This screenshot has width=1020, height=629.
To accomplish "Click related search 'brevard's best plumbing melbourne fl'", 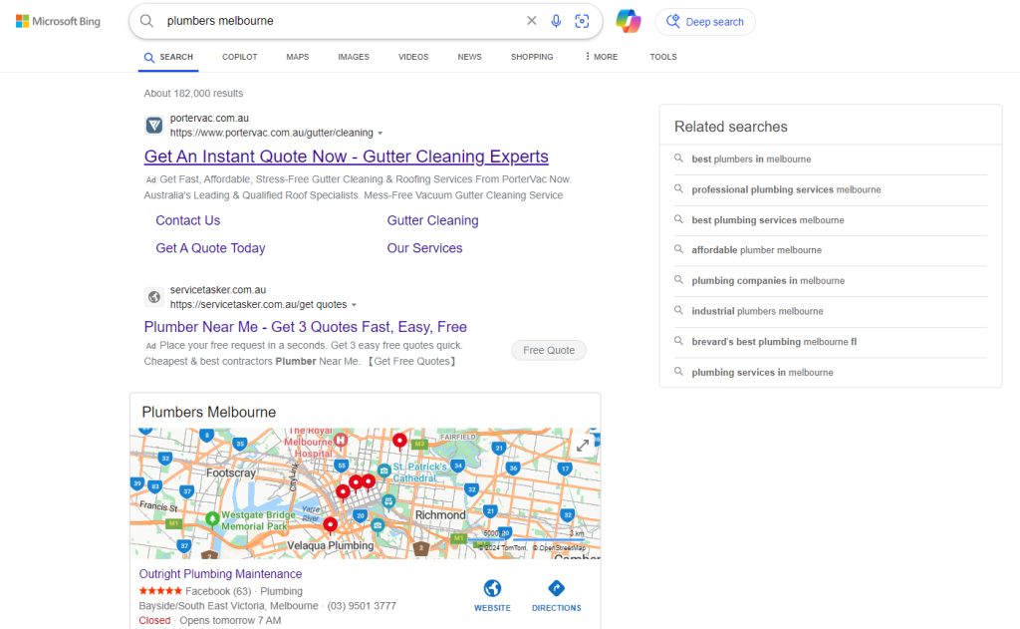I will coord(774,342).
